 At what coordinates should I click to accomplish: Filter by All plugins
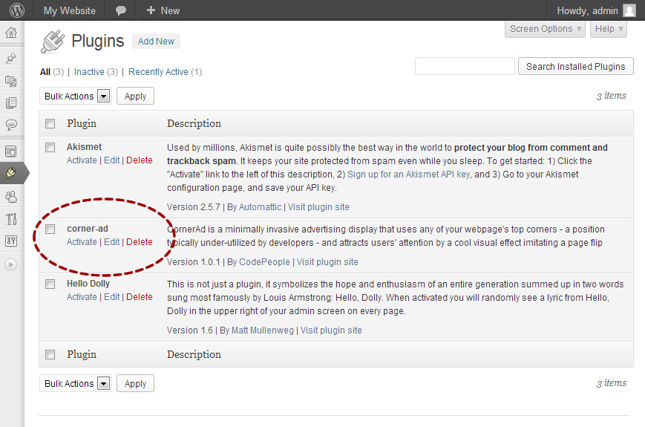pyautogui.click(x=45, y=72)
